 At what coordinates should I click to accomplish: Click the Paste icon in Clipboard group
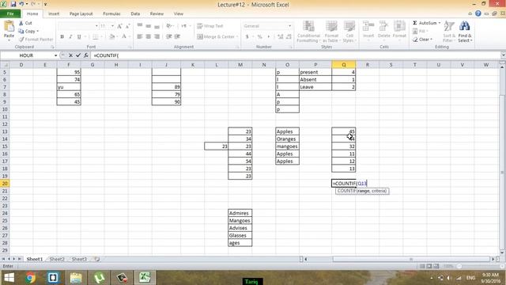coord(9,26)
